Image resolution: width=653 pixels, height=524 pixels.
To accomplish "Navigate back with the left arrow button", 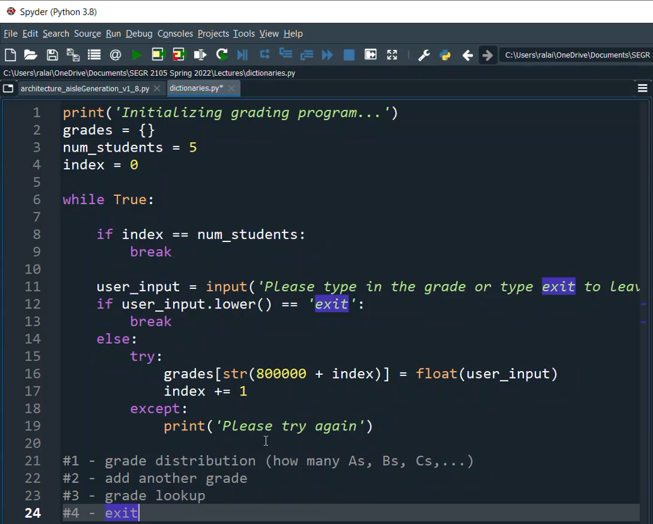I will (468, 54).
